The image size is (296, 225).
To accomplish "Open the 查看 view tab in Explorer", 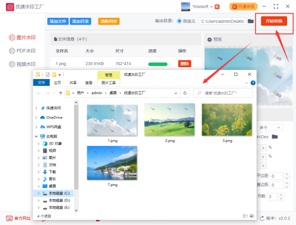I will coord(88,83).
